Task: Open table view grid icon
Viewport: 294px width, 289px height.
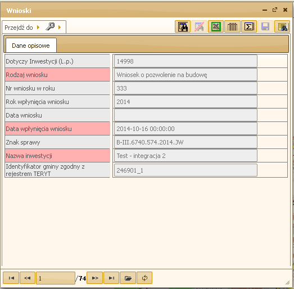Action: point(232,26)
